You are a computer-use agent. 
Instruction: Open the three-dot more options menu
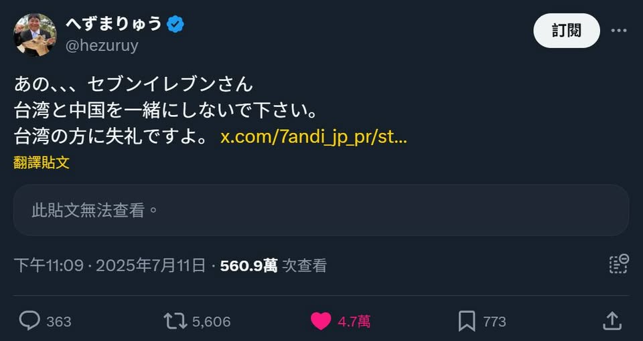(619, 31)
